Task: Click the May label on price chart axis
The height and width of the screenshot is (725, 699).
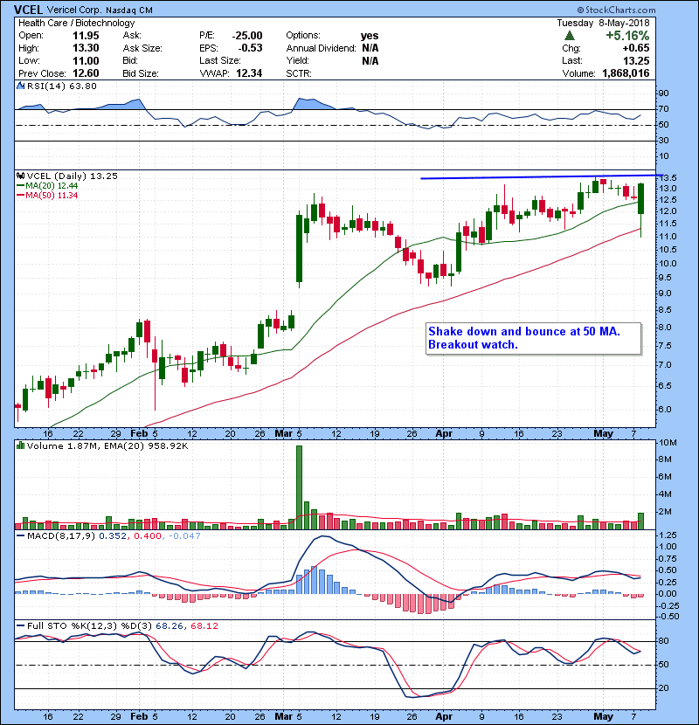Action: click(x=603, y=434)
